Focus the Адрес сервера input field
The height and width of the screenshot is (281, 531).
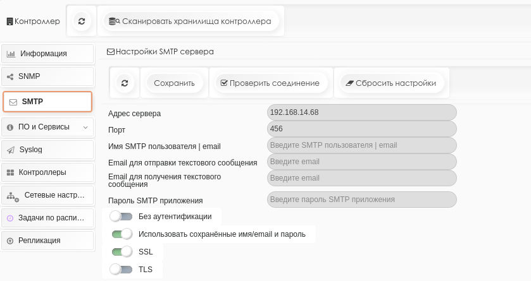point(361,112)
